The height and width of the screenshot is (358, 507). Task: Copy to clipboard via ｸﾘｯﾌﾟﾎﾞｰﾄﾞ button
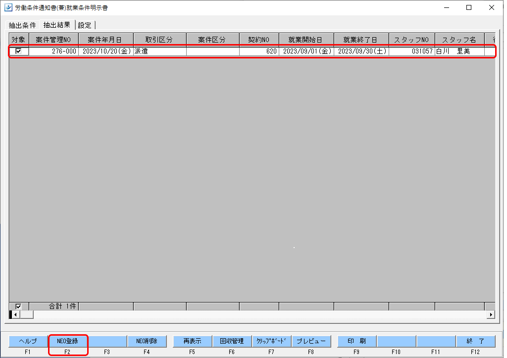pos(272,341)
